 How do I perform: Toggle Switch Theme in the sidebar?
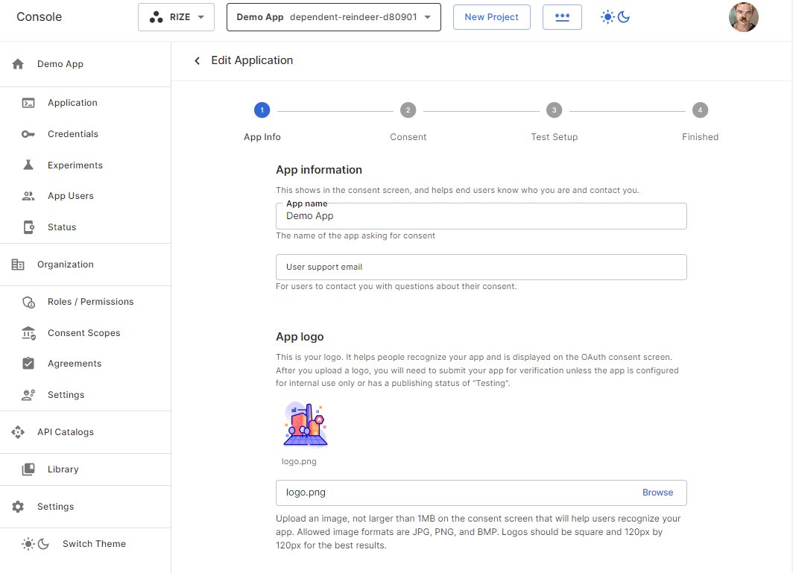tap(36, 544)
